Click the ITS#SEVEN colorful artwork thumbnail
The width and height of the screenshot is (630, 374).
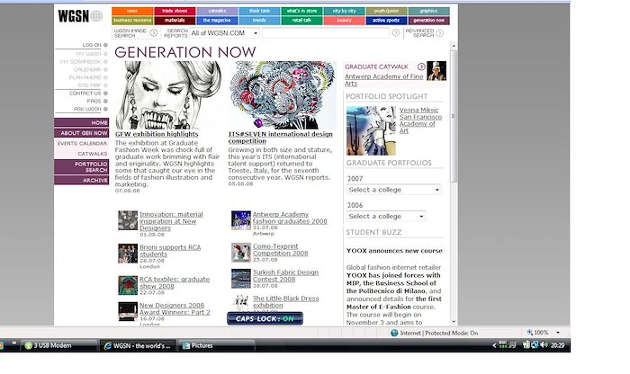tap(282, 95)
